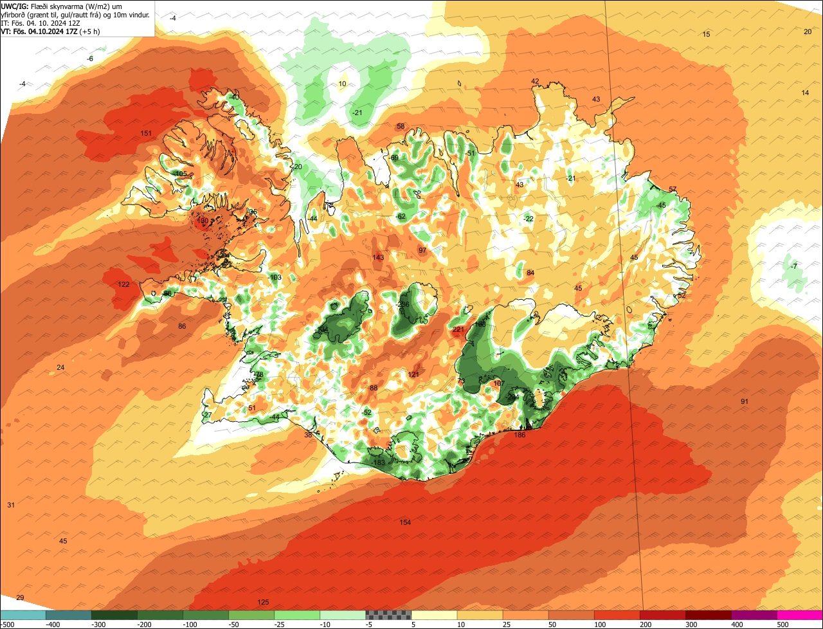The image size is (823, 629).
Task: Click the 42 value in the northeast
Action: coord(535,81)
